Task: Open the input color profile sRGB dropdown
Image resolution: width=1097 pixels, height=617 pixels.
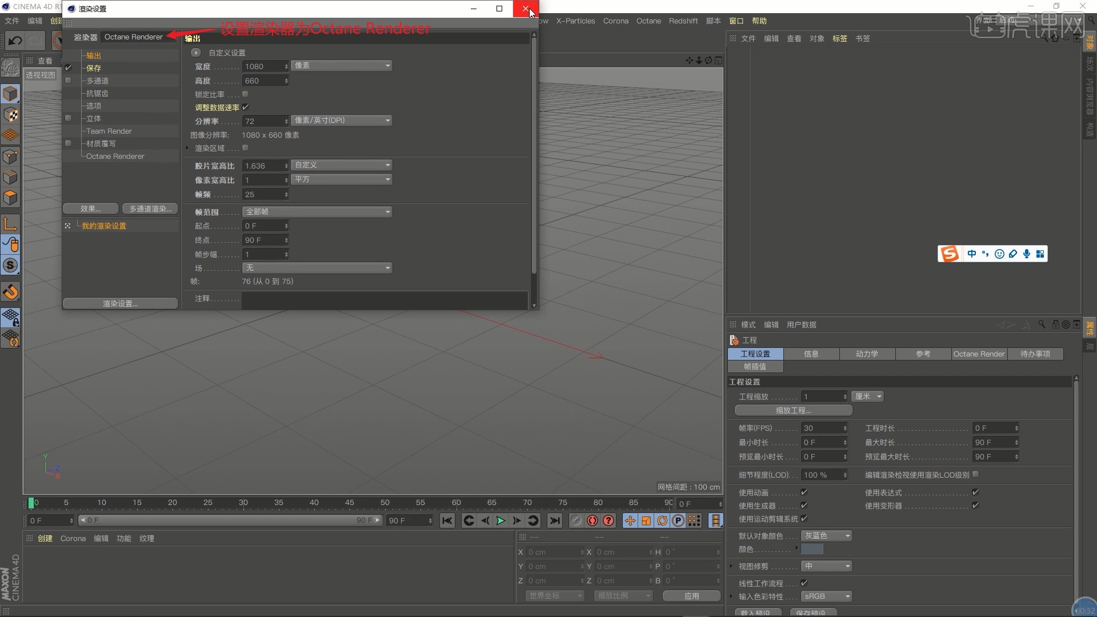Action: [827, 596]
